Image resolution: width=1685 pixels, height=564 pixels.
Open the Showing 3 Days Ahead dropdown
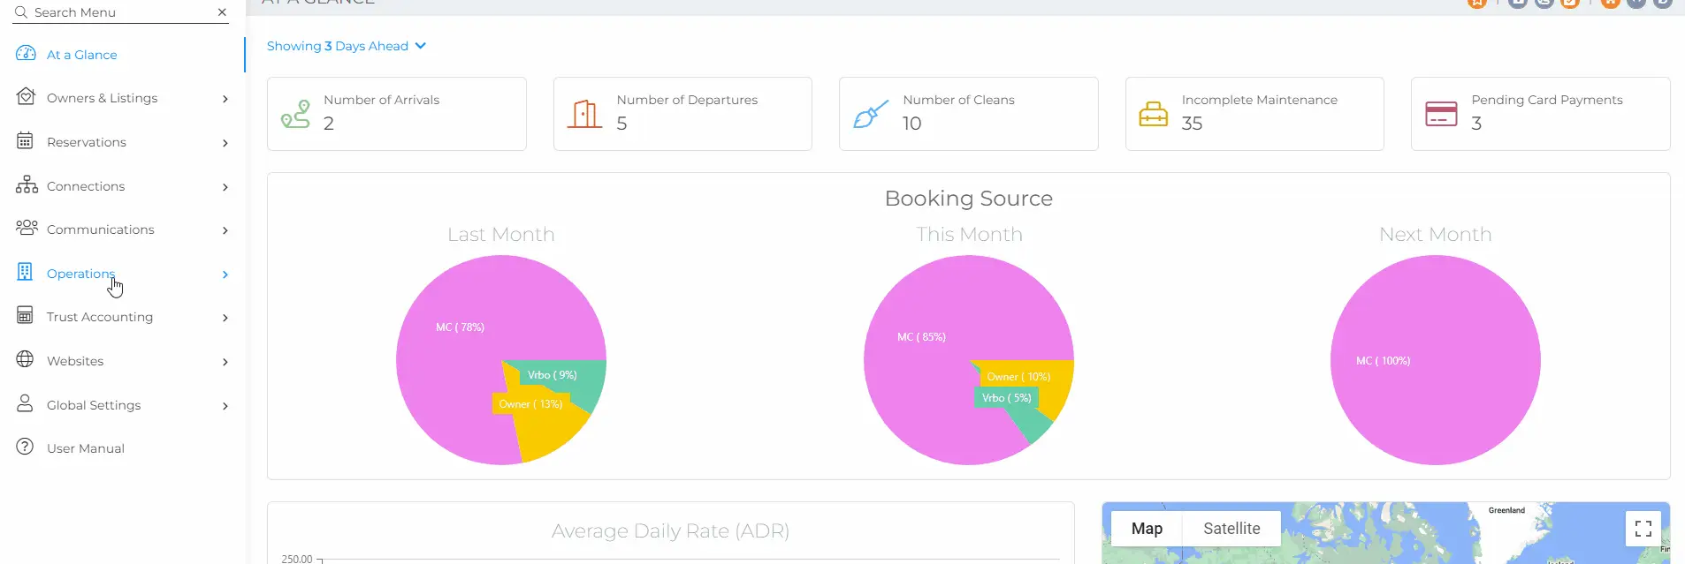pyautogui.click(x=347, y=46)
